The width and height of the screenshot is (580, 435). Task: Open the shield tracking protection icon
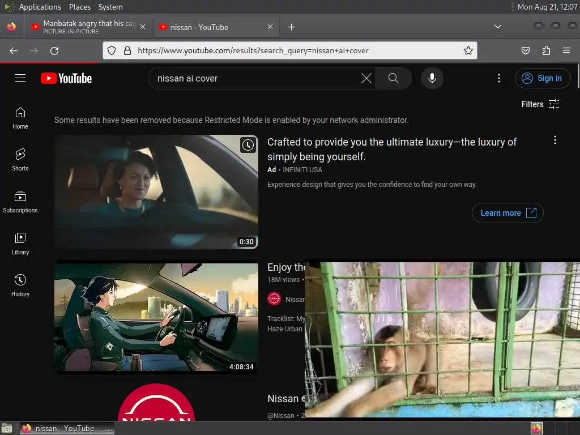[x=112, y=50]
